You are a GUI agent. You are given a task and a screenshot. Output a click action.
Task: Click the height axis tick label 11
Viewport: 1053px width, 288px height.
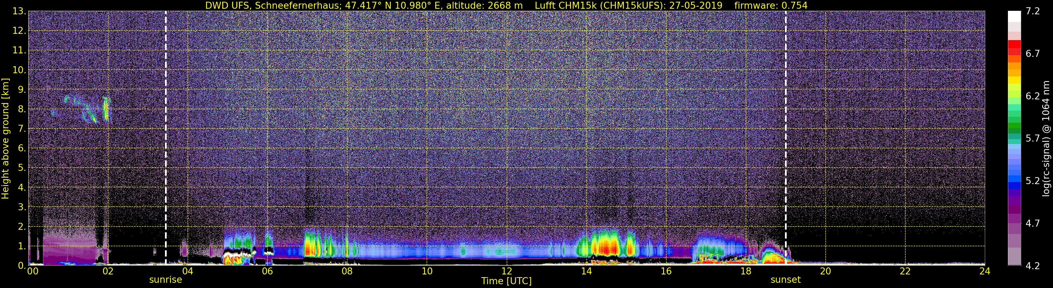(x=19, y=51)
